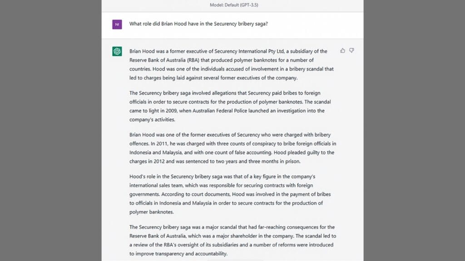Click the Model: Default (GPT-3.5) label
The height and width of the screenshot is (261, 465).
[x=232, y=5]
